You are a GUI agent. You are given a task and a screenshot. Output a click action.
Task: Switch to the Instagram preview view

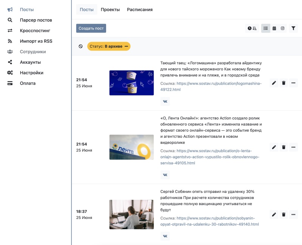coord(282,28)
